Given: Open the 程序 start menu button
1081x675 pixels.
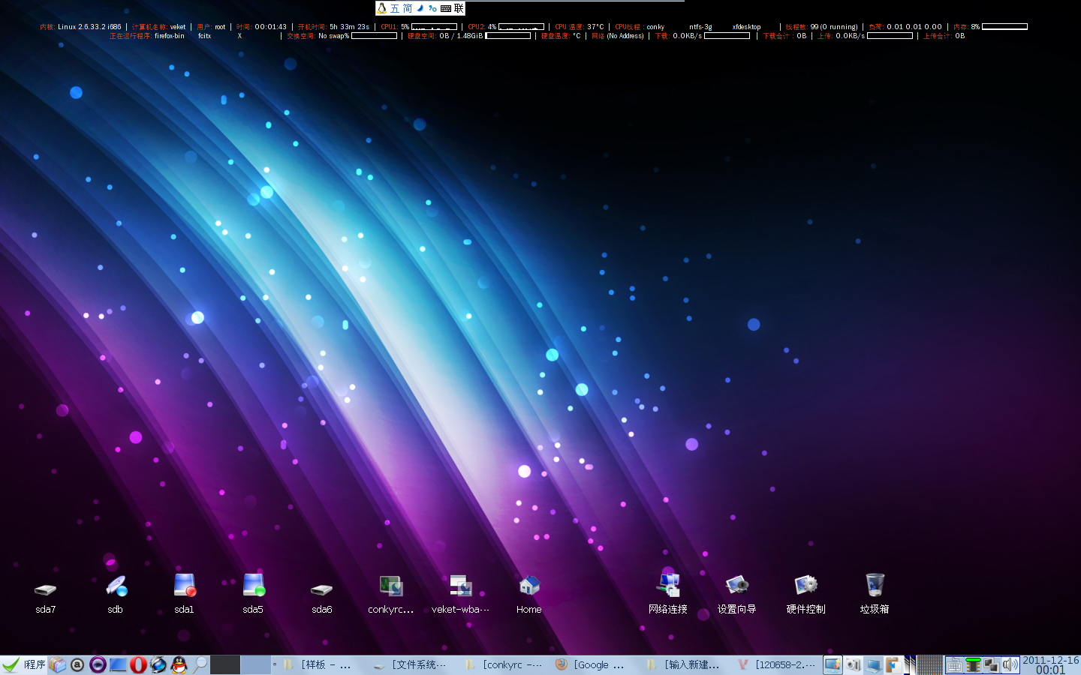Looking at the screenshot, I should click(24, 664).
